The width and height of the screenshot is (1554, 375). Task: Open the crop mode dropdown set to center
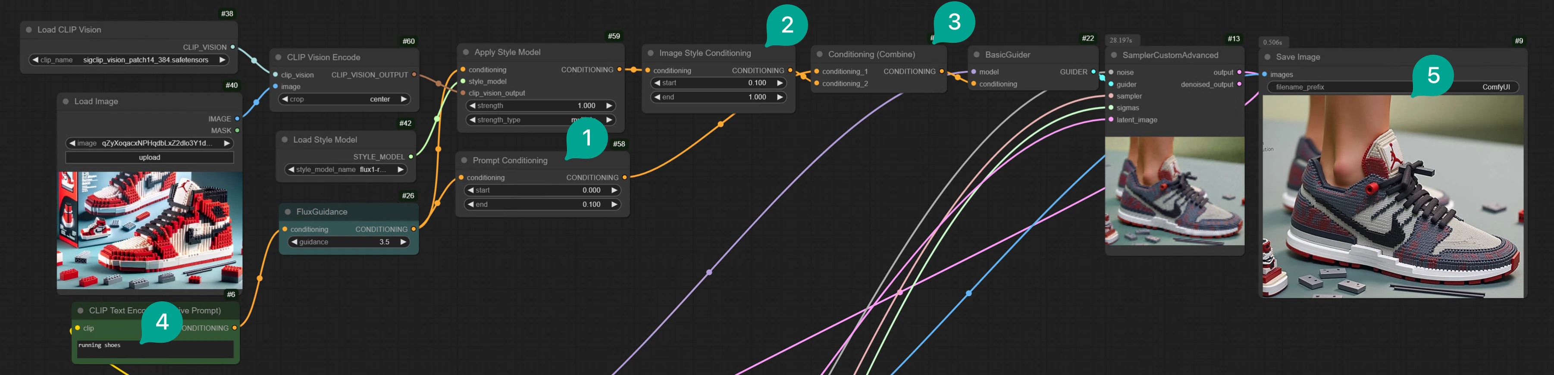[x=344, y=99]
